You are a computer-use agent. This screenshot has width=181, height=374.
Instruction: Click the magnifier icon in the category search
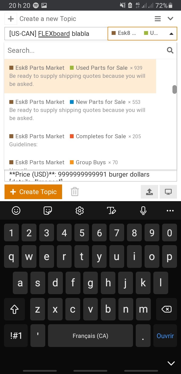pyautogui.click(x=170, y=51)
